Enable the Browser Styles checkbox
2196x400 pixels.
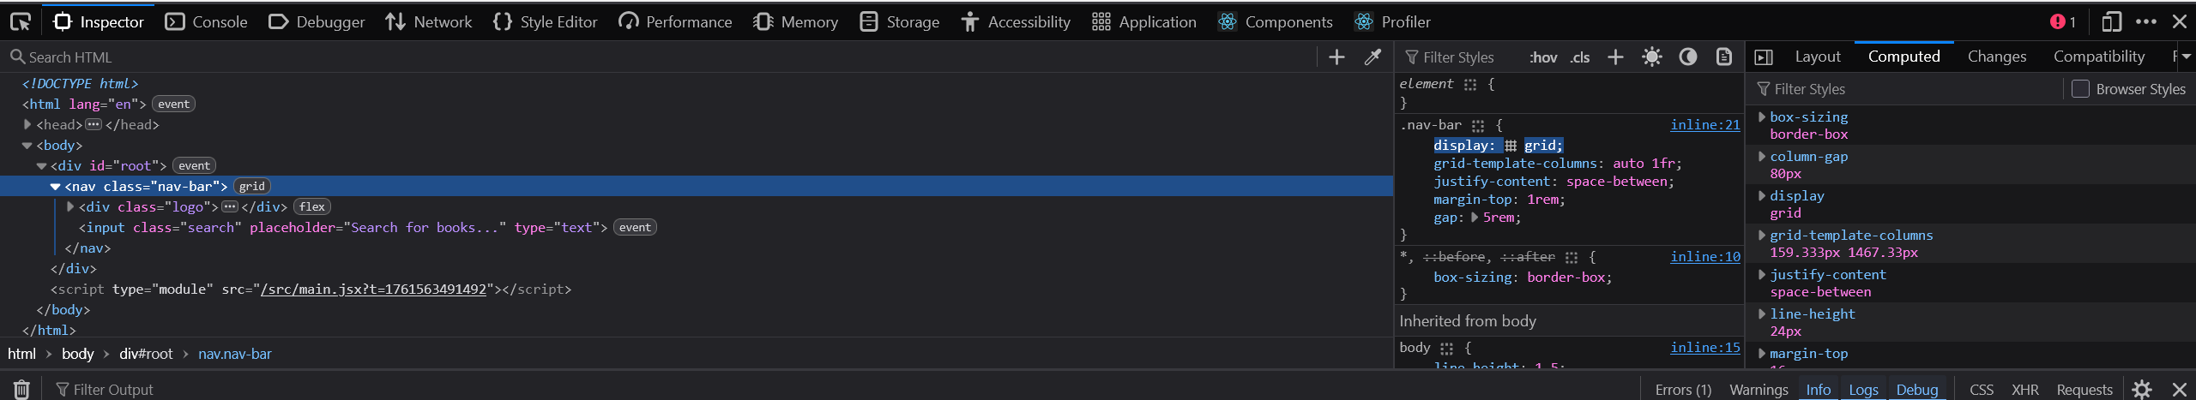point(2080,89)
